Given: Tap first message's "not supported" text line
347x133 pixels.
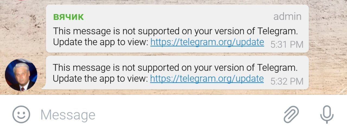Looking at the screenshot, I should pyautogui.click(x=175, y=31).
